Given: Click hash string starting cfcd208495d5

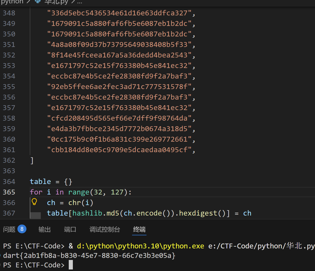Looking at the screenshot, I should pyautogui.click(x=119, y=118).
